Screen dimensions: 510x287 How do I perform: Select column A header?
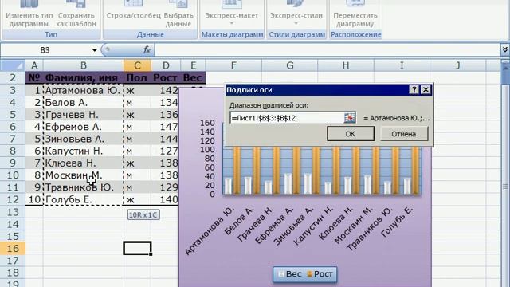click(x=34, y=65)
